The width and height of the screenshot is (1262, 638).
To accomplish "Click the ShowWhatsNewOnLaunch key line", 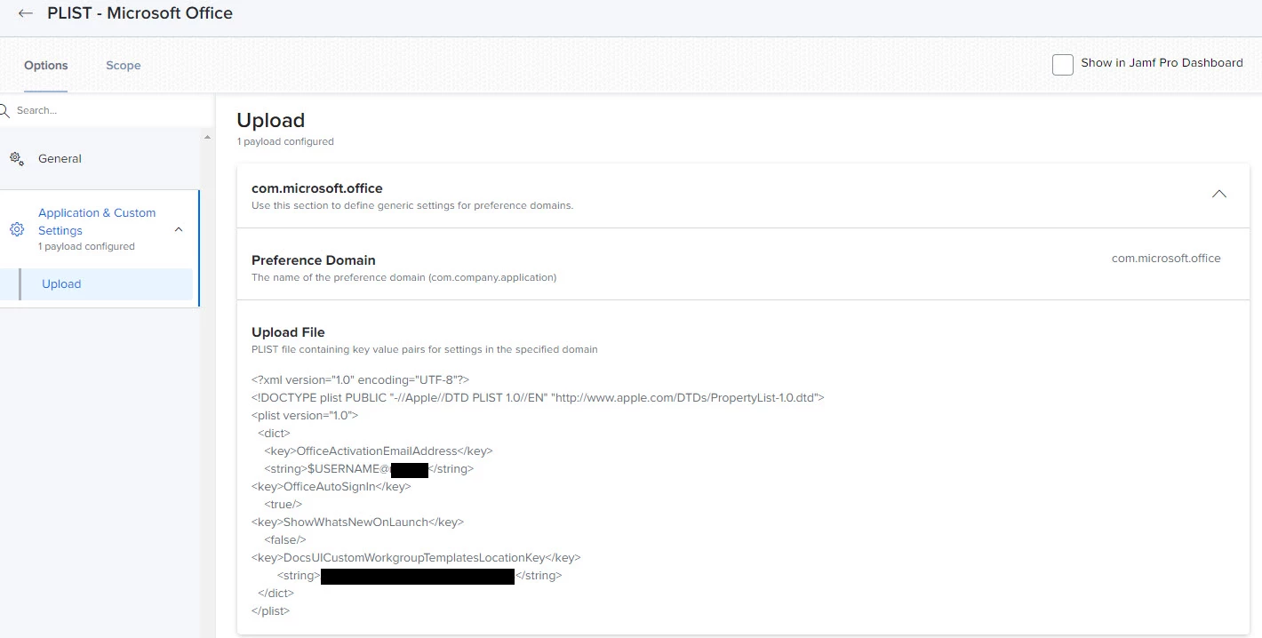I will point(357,522).
